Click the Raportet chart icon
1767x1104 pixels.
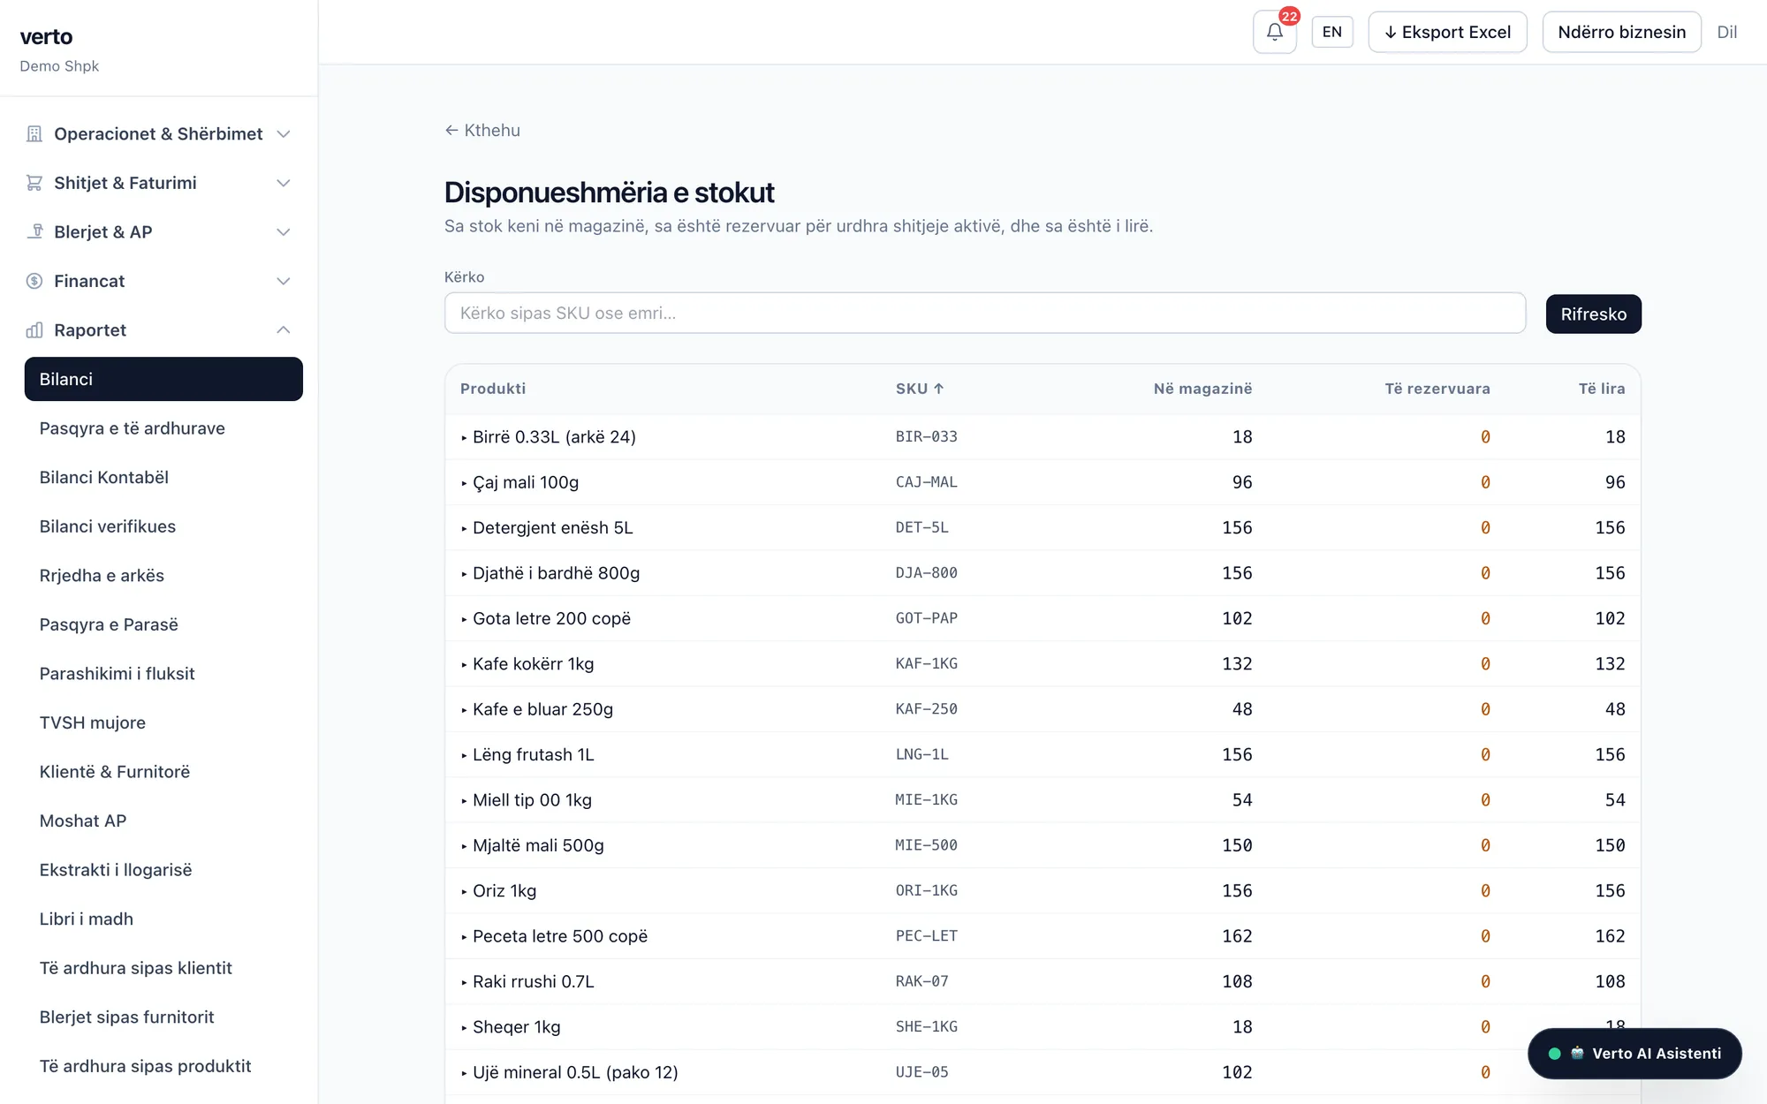[x=34, y=330]
